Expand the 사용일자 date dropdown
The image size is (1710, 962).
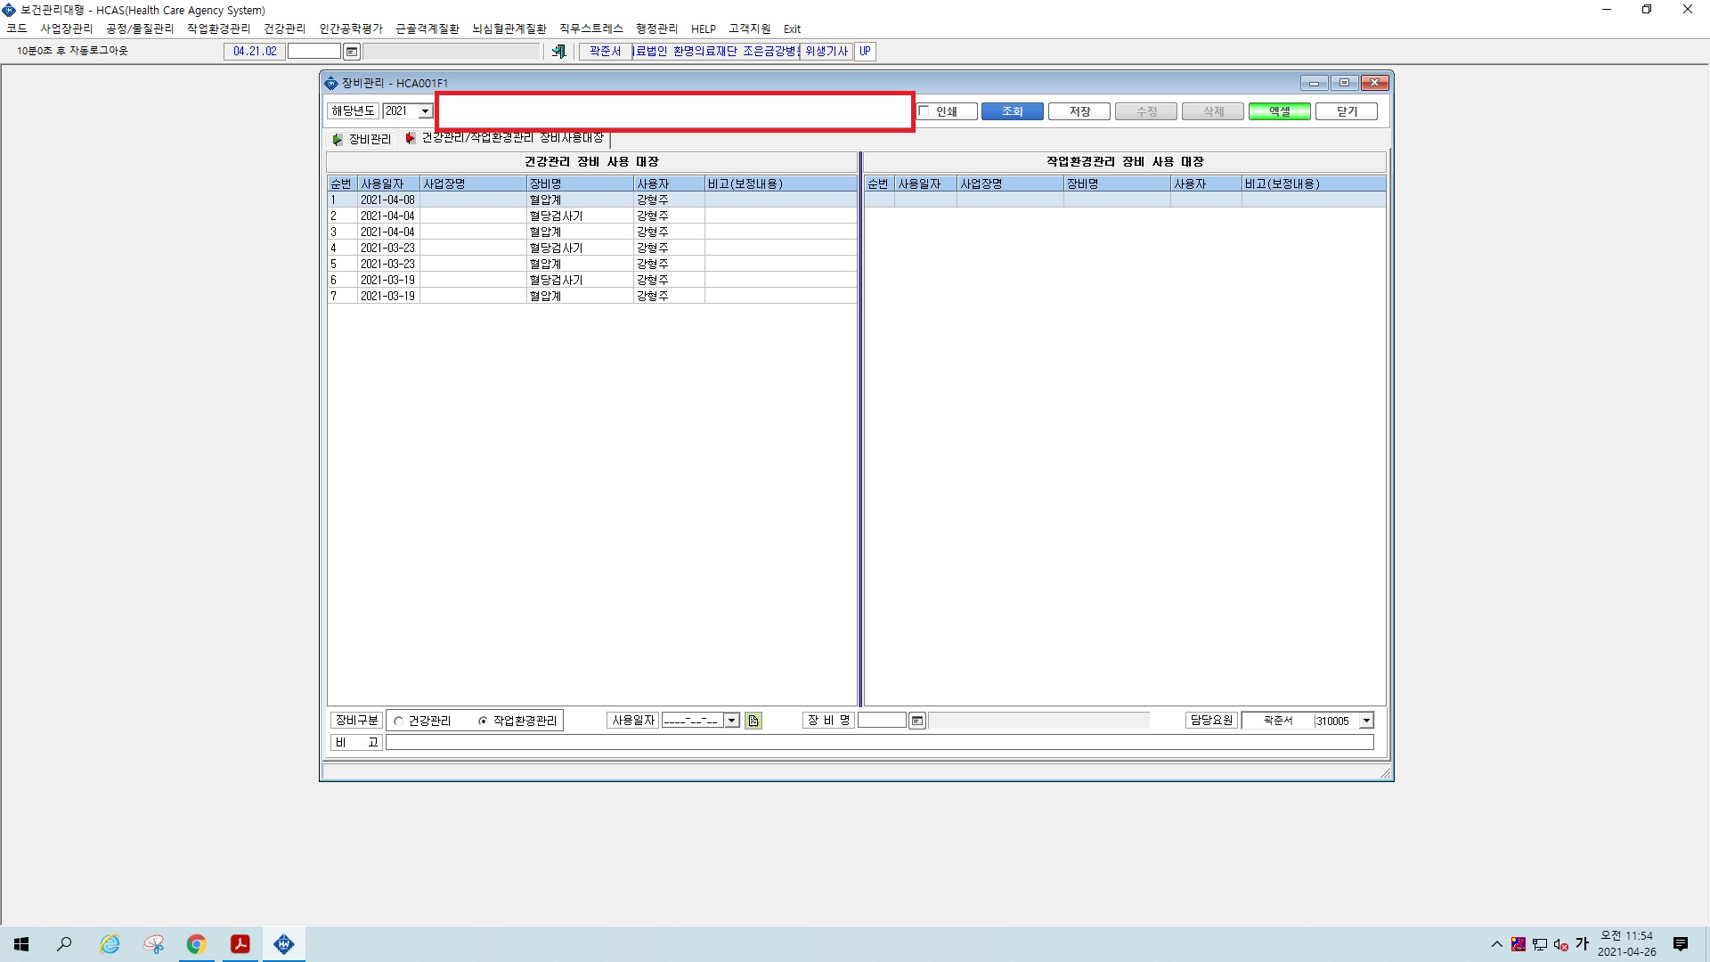pyautogui.click(x=732, y=721)
